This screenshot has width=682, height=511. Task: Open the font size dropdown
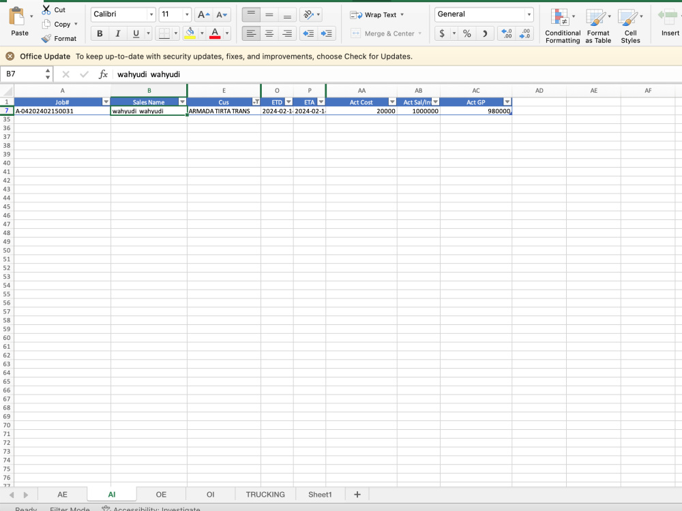point(187,15)
